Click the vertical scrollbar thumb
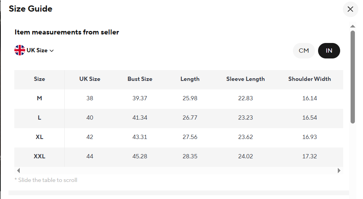The image size is (363, 199). pyautogui.click(x=353, y=77)
